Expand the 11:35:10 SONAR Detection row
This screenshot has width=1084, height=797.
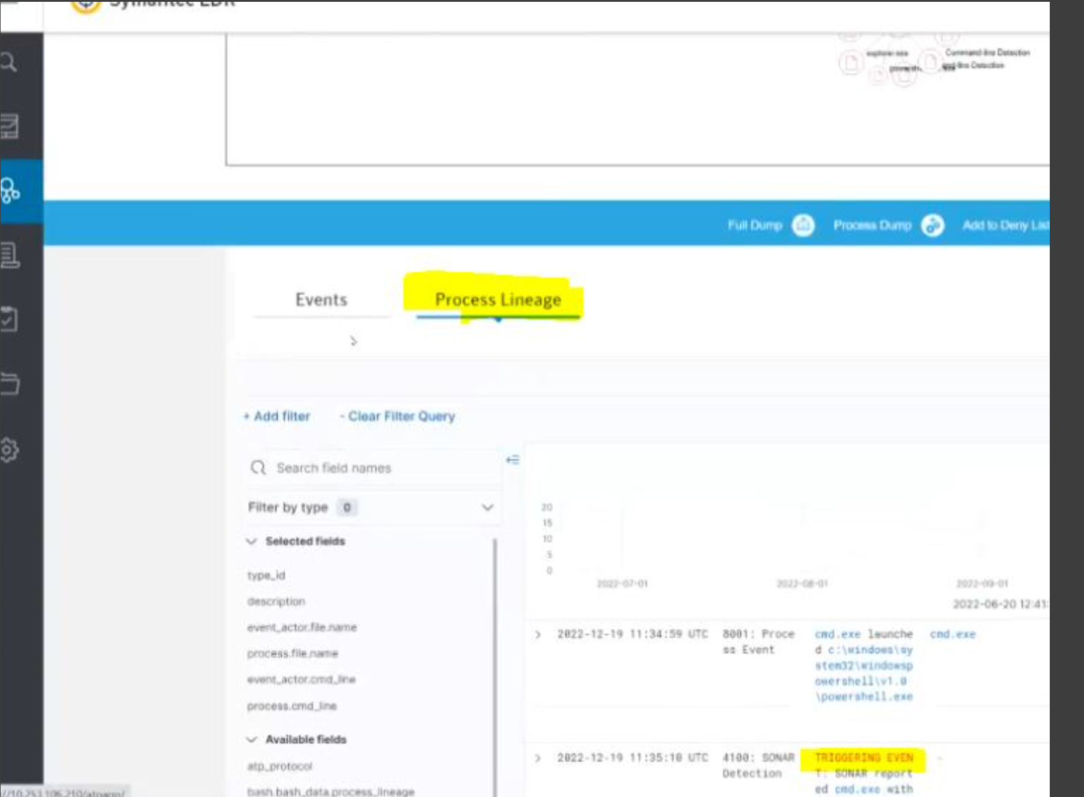538,758
